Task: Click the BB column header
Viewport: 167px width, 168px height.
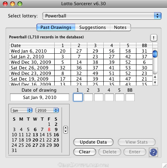Action: pos(144,45)
